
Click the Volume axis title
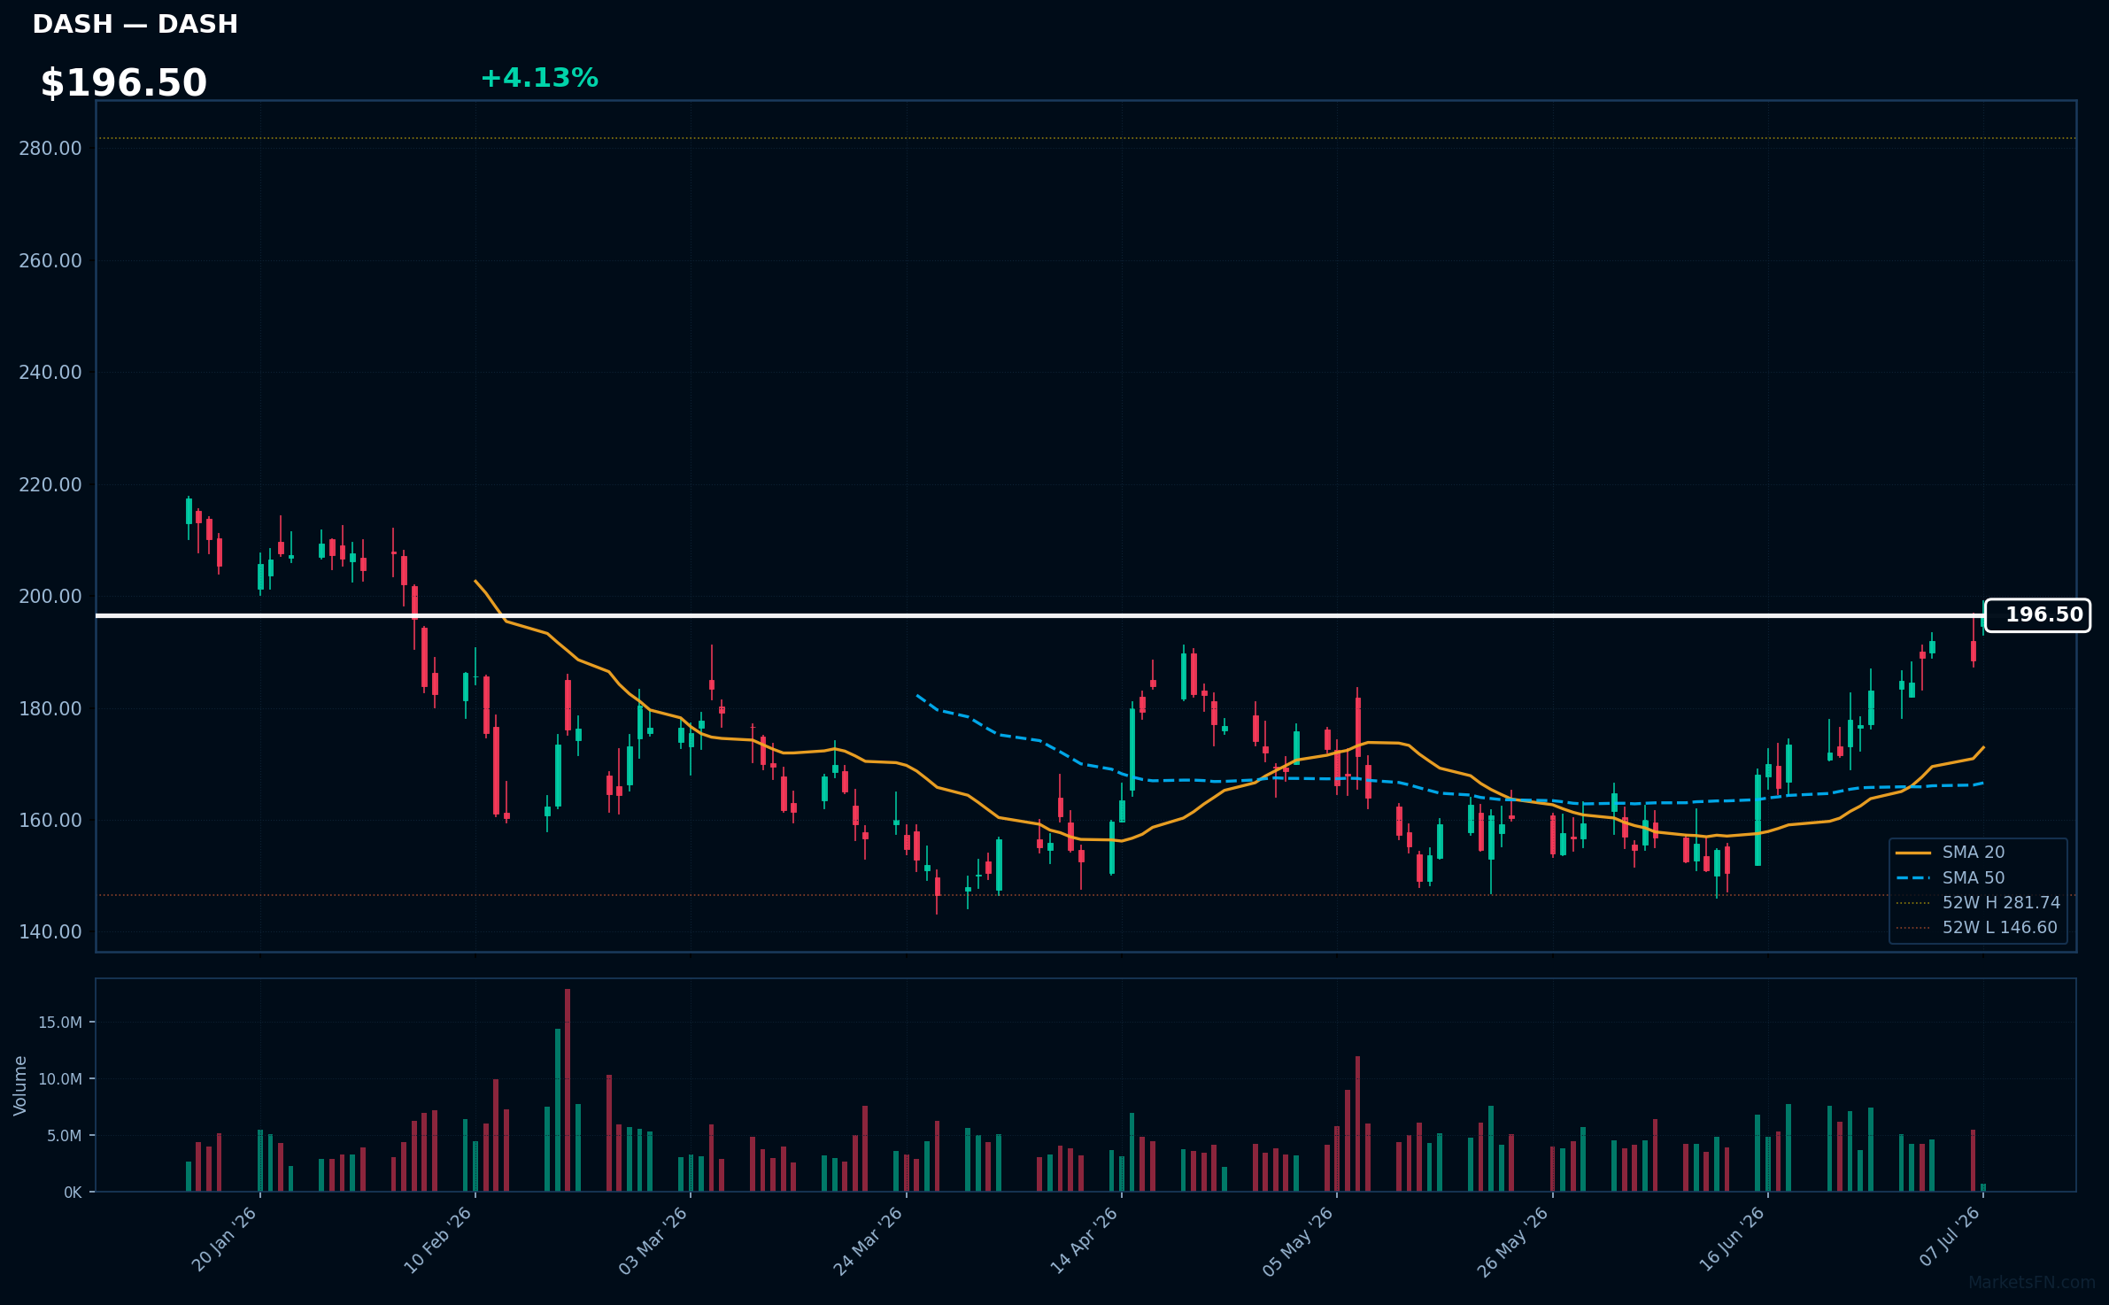click(20, 1085)
